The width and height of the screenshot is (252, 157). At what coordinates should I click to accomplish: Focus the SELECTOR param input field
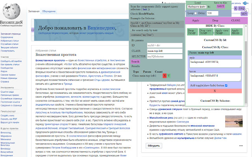pos(165,57)
